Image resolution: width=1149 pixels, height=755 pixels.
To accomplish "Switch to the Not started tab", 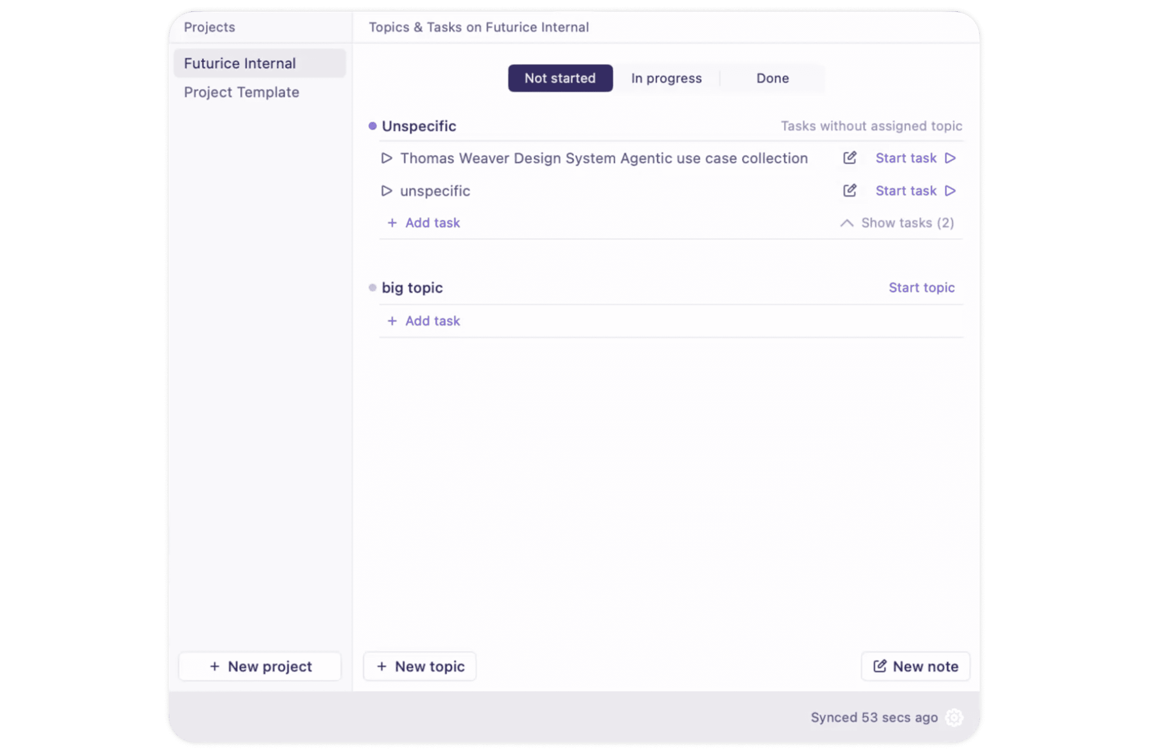I will pos(560,78).
